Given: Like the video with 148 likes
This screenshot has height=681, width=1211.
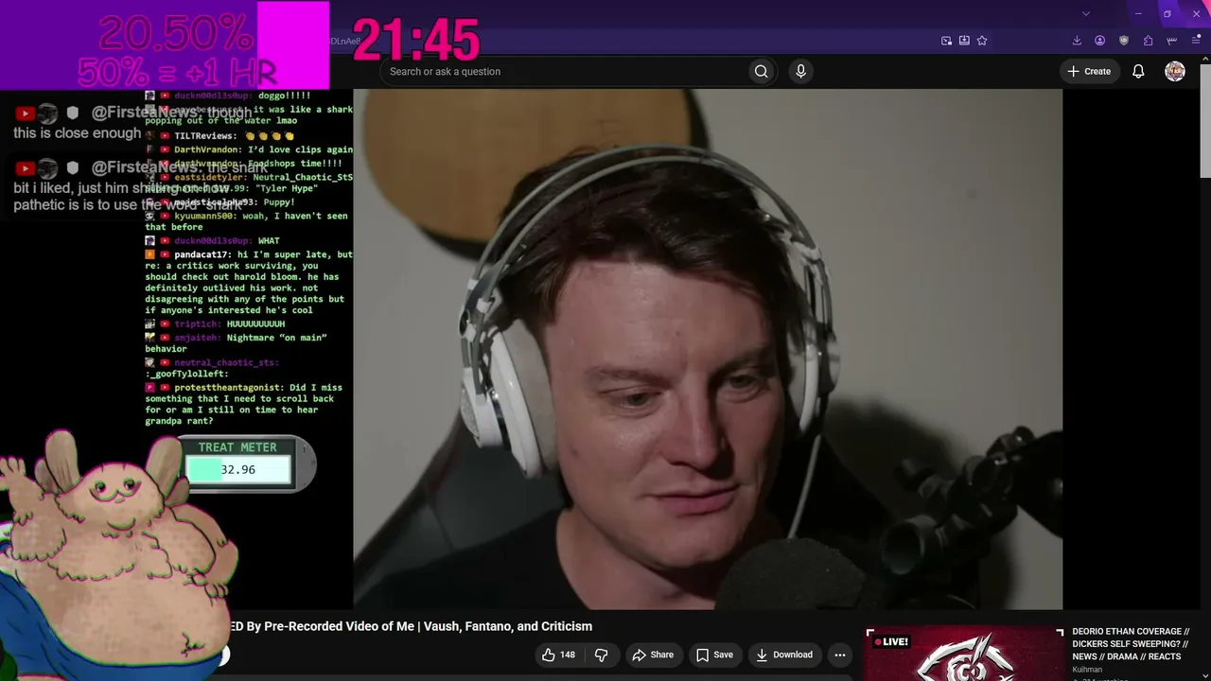Looking at the screenshot, I should (x=559, y=655).
